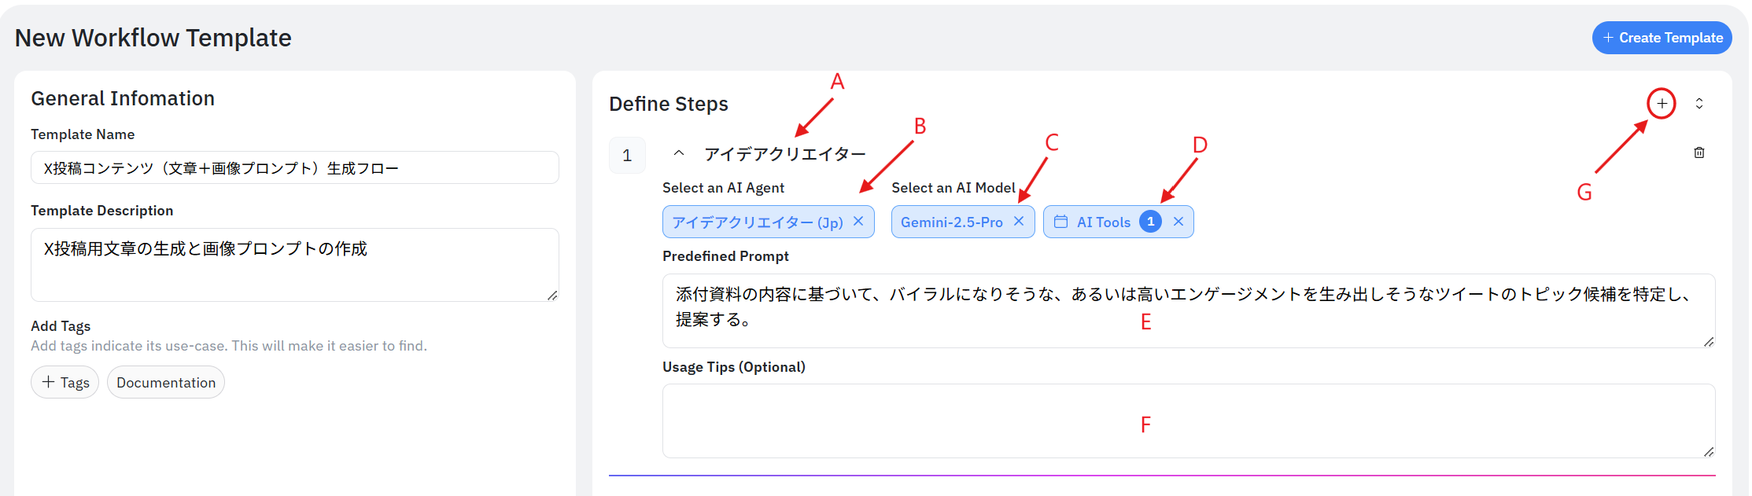Clear the AI Tools selection

pos(1178,222)
